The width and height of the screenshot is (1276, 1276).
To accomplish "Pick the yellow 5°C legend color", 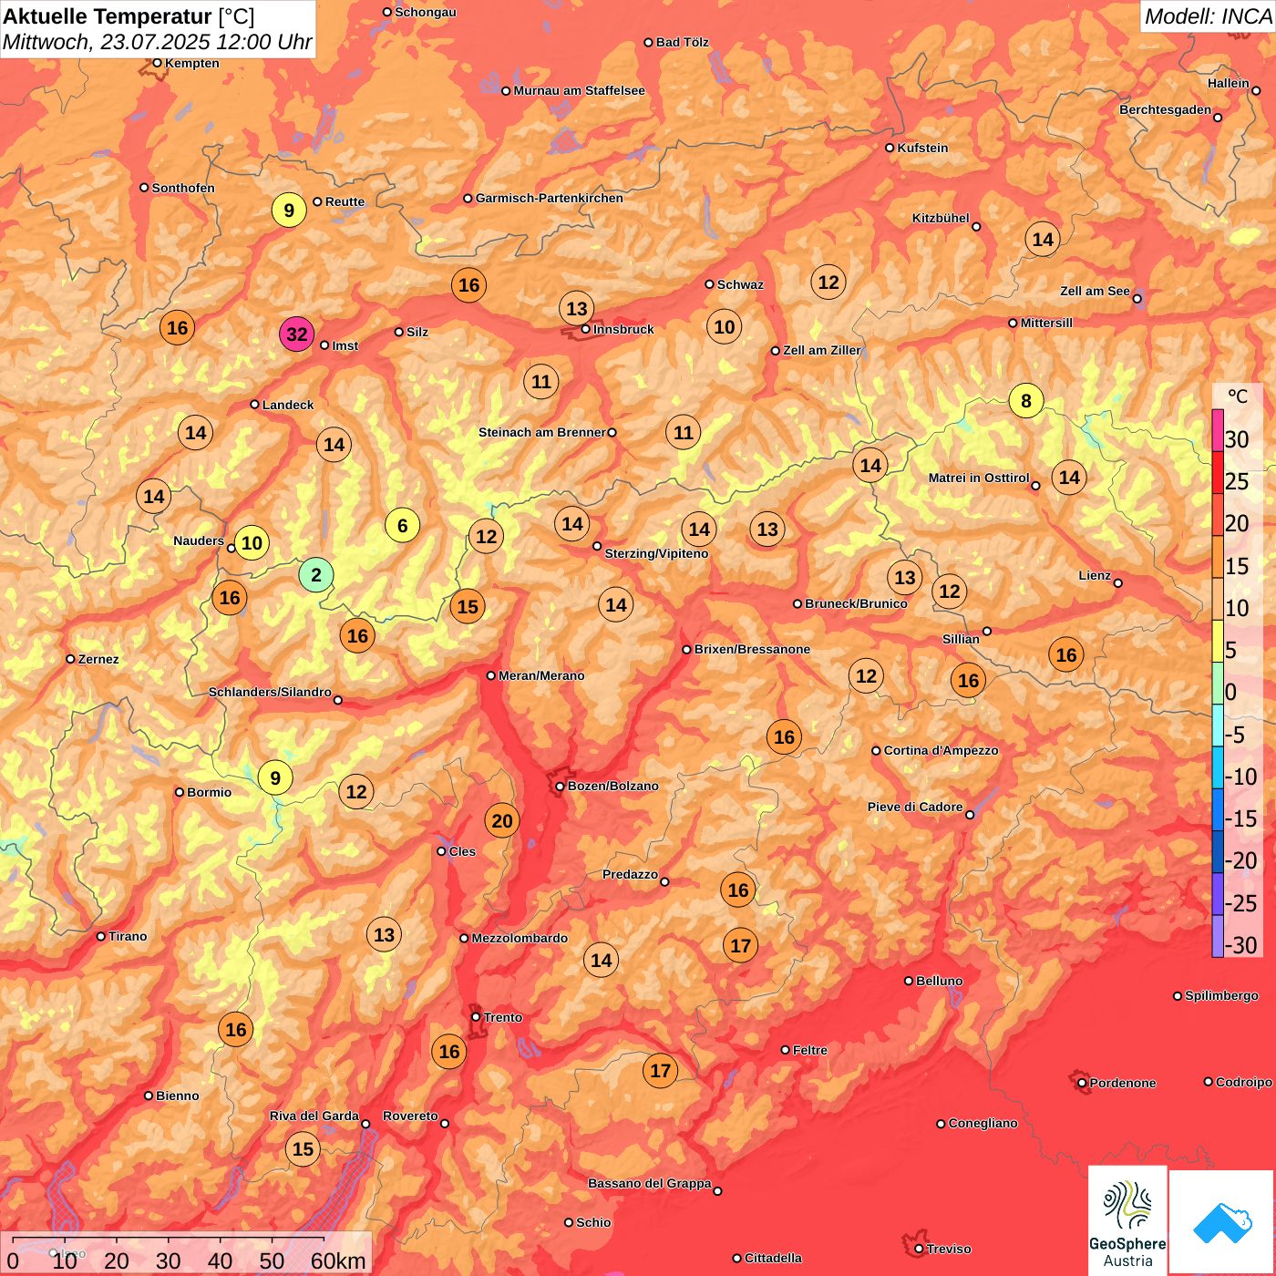I will coord(1218,641).
